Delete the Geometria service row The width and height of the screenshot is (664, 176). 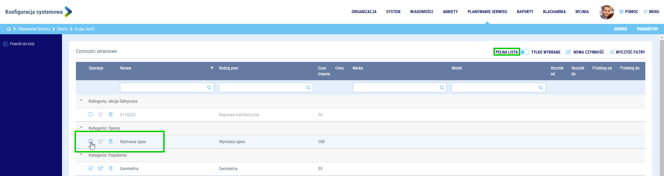(111, 168)
